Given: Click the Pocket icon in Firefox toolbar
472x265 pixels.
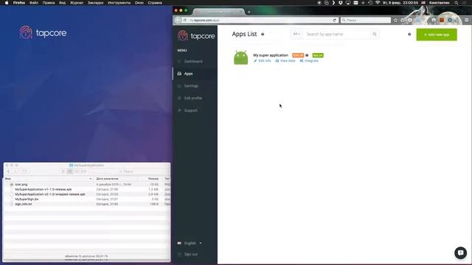Looking at the screenshot, I should tap(410, 20).
